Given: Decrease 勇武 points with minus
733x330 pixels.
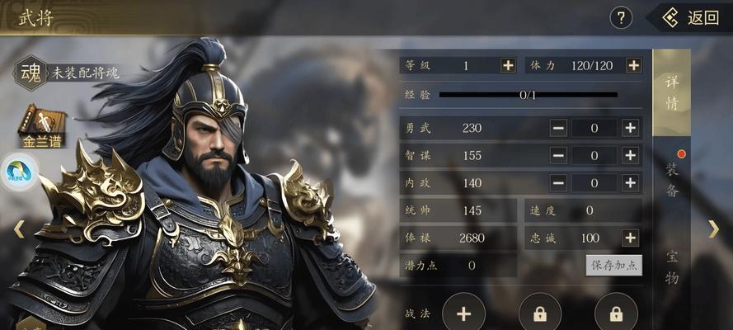Looking at the screenshot, I should click(x=558, y=128).
